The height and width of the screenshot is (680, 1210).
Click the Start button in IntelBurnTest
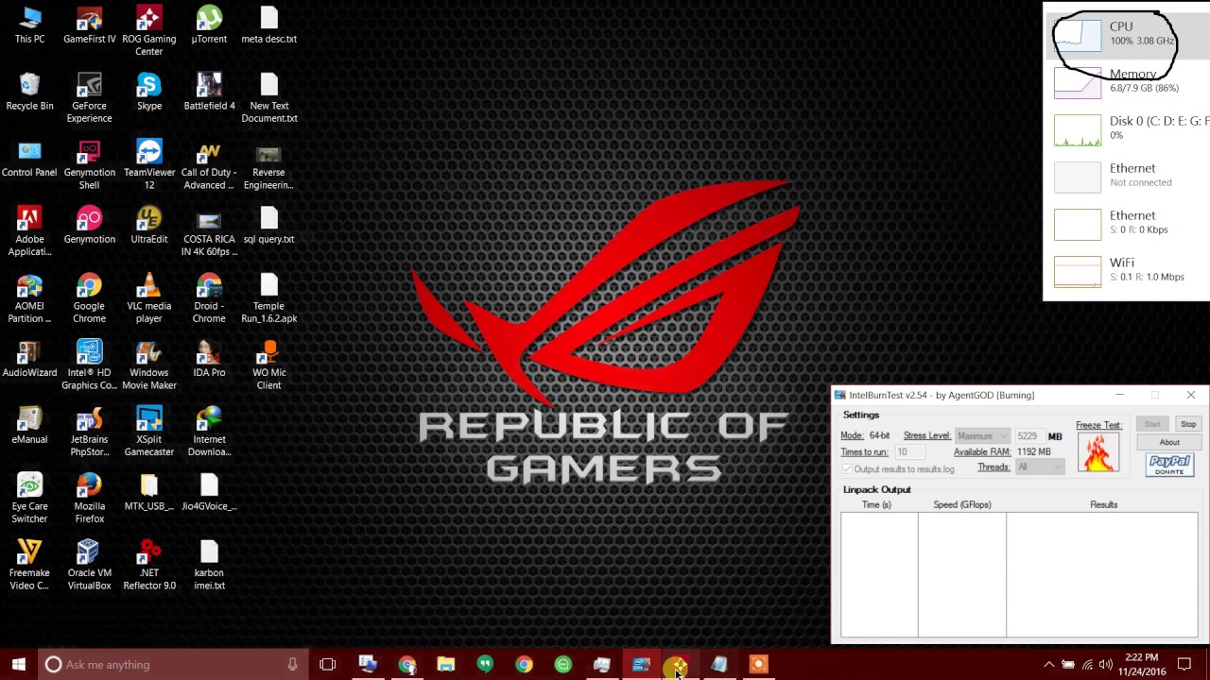(1152, 424)
